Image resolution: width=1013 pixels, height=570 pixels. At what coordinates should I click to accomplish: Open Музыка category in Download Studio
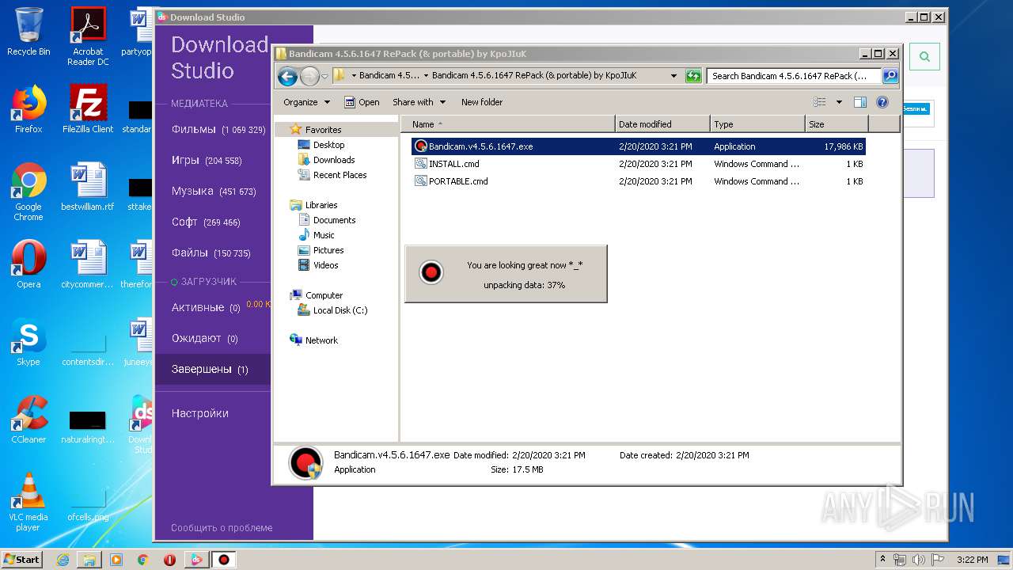click(x=212, y=192)
